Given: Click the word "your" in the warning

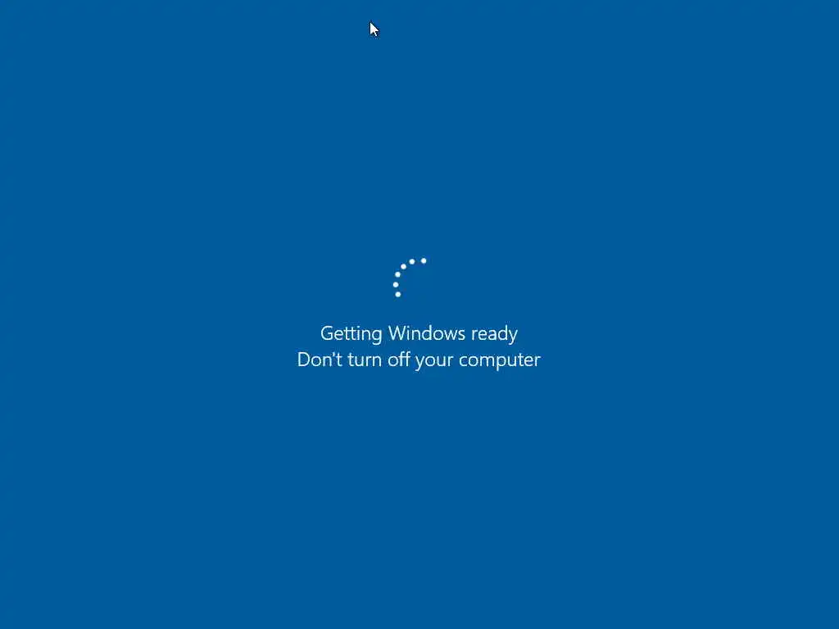Looking at the screenshot, I should [434, 360].
